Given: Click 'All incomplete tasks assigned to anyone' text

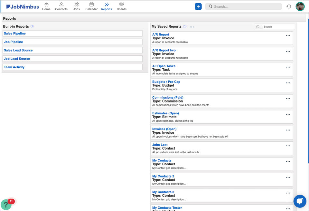Looking at the screenshot, I should coord(175,73).
